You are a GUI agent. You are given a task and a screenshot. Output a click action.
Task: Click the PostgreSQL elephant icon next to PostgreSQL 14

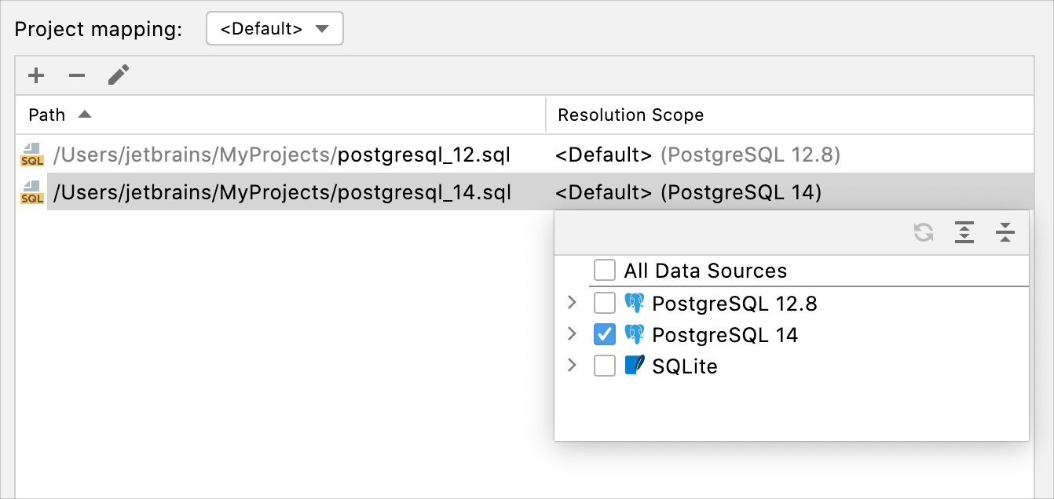pos(636,334)
